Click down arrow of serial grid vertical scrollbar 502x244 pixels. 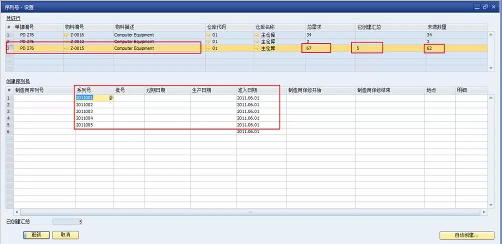point(491,205)
